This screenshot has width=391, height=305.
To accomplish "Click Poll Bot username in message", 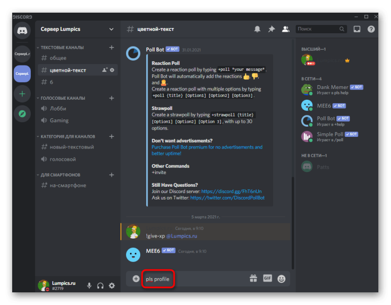I will pos(155,50).
